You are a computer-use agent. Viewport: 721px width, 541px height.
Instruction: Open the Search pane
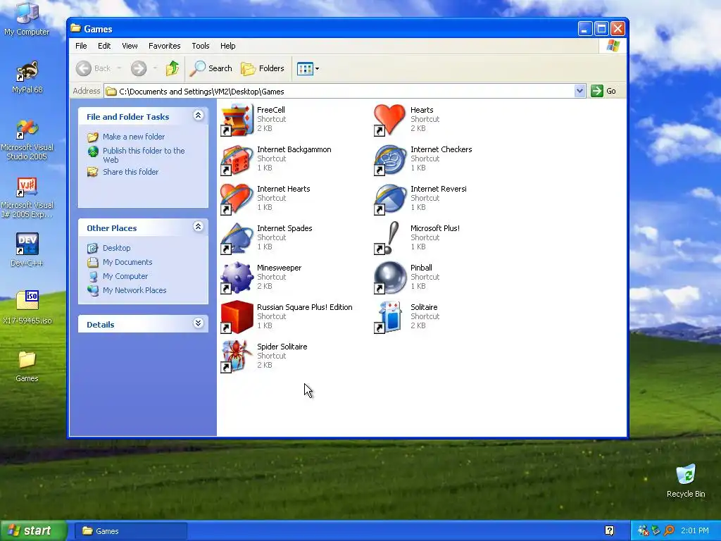(x=211, y=68)
